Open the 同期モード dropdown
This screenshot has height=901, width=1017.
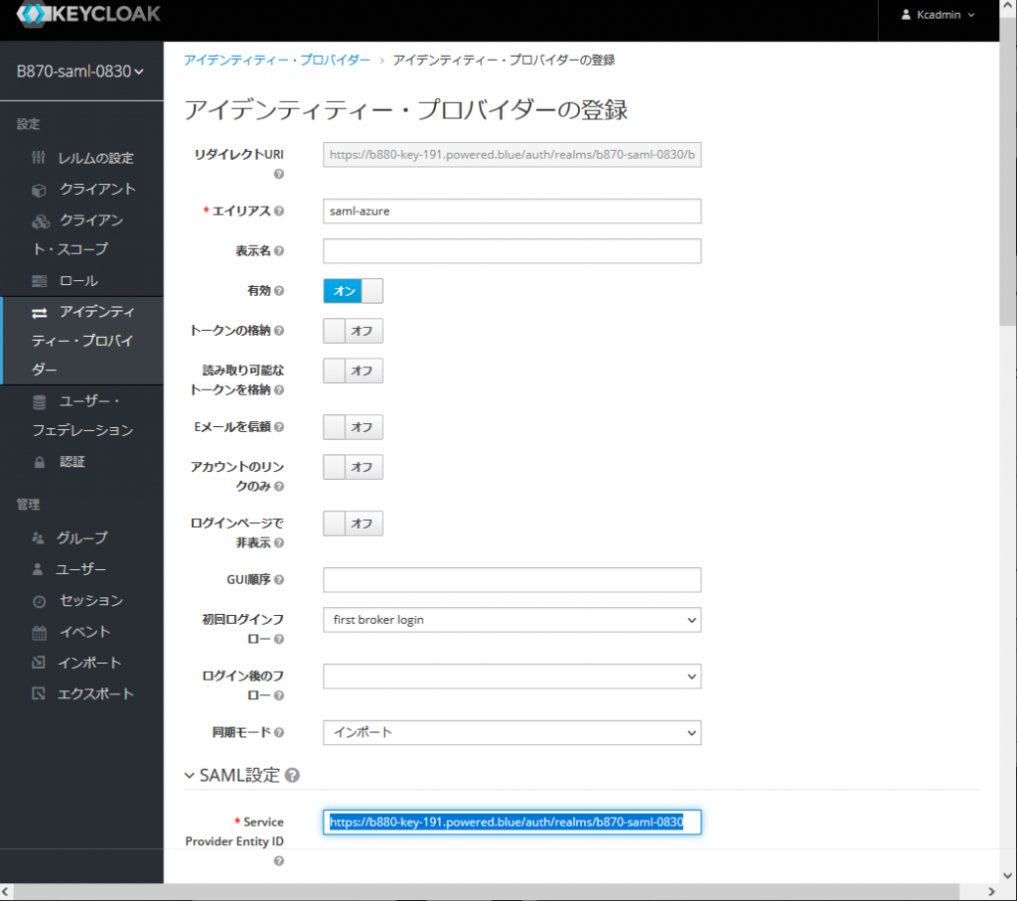pos(511,733)
